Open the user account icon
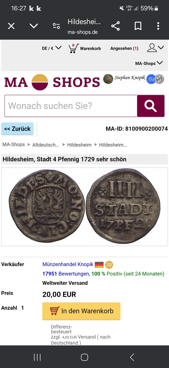 tap(152, 48)
